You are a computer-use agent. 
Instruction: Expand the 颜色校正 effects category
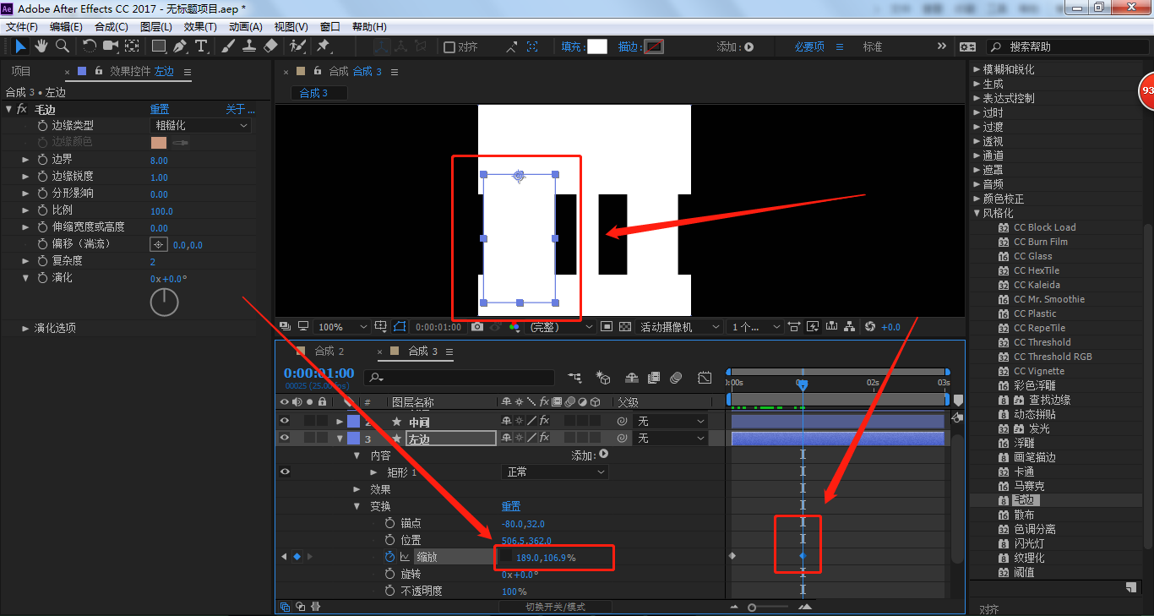pyautogui.click(x=977, y=199)
